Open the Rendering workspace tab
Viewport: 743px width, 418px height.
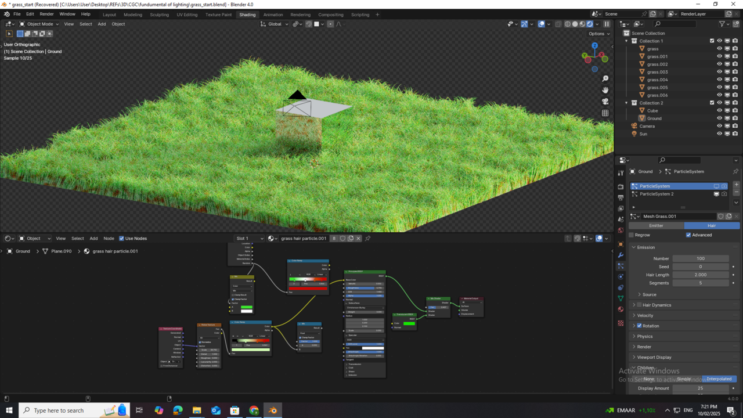pyautogui.click(x=301, y=15)
